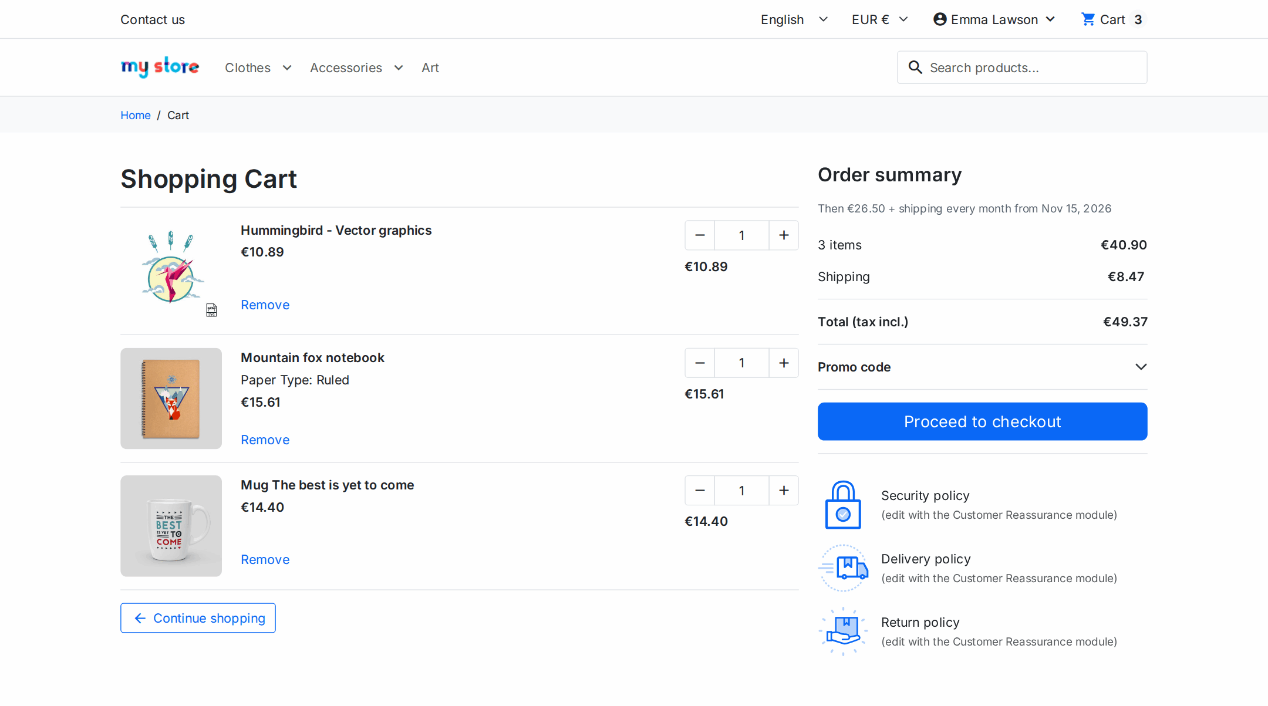
Task: Click the Cart item count badge
Action: [x=1138, y=19]
